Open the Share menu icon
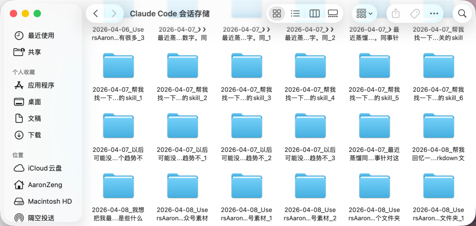 pyautogui.click(x=396, y=14)
